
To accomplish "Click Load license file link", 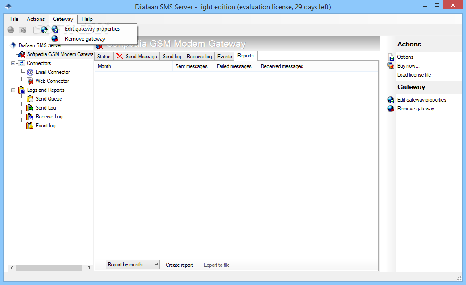I will (414, 75).
